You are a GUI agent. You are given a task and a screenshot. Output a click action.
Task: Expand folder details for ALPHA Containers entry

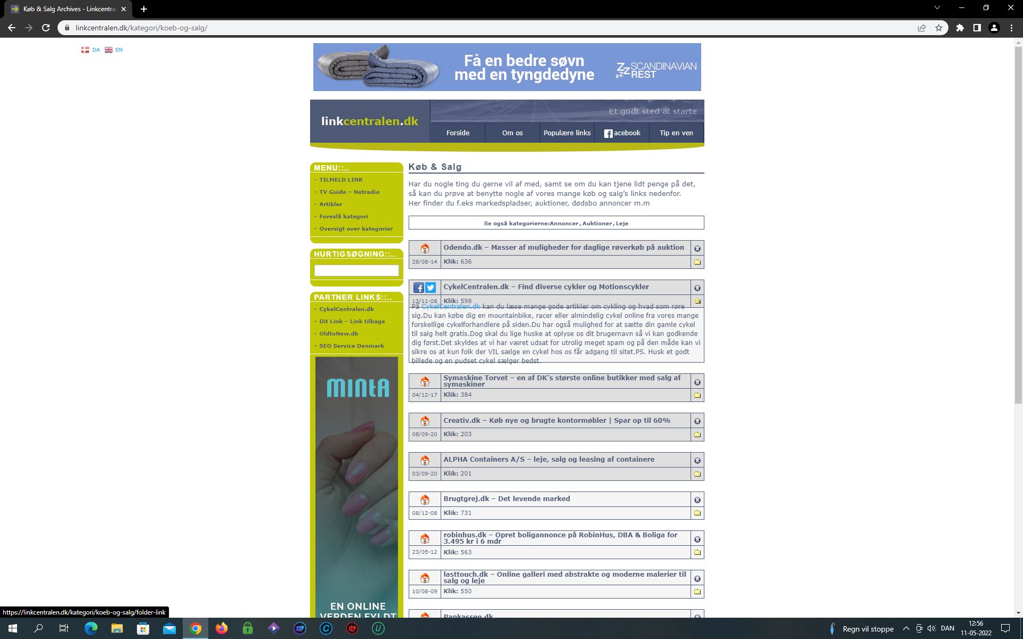697,474
